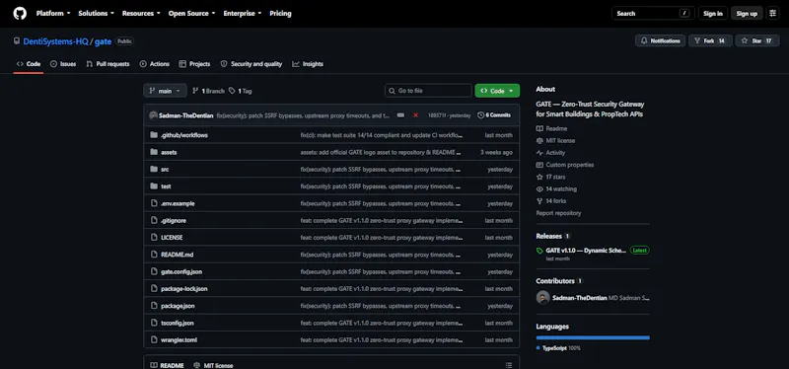
Task: Open the 14 forks link in About
Action: click(551, 201)
